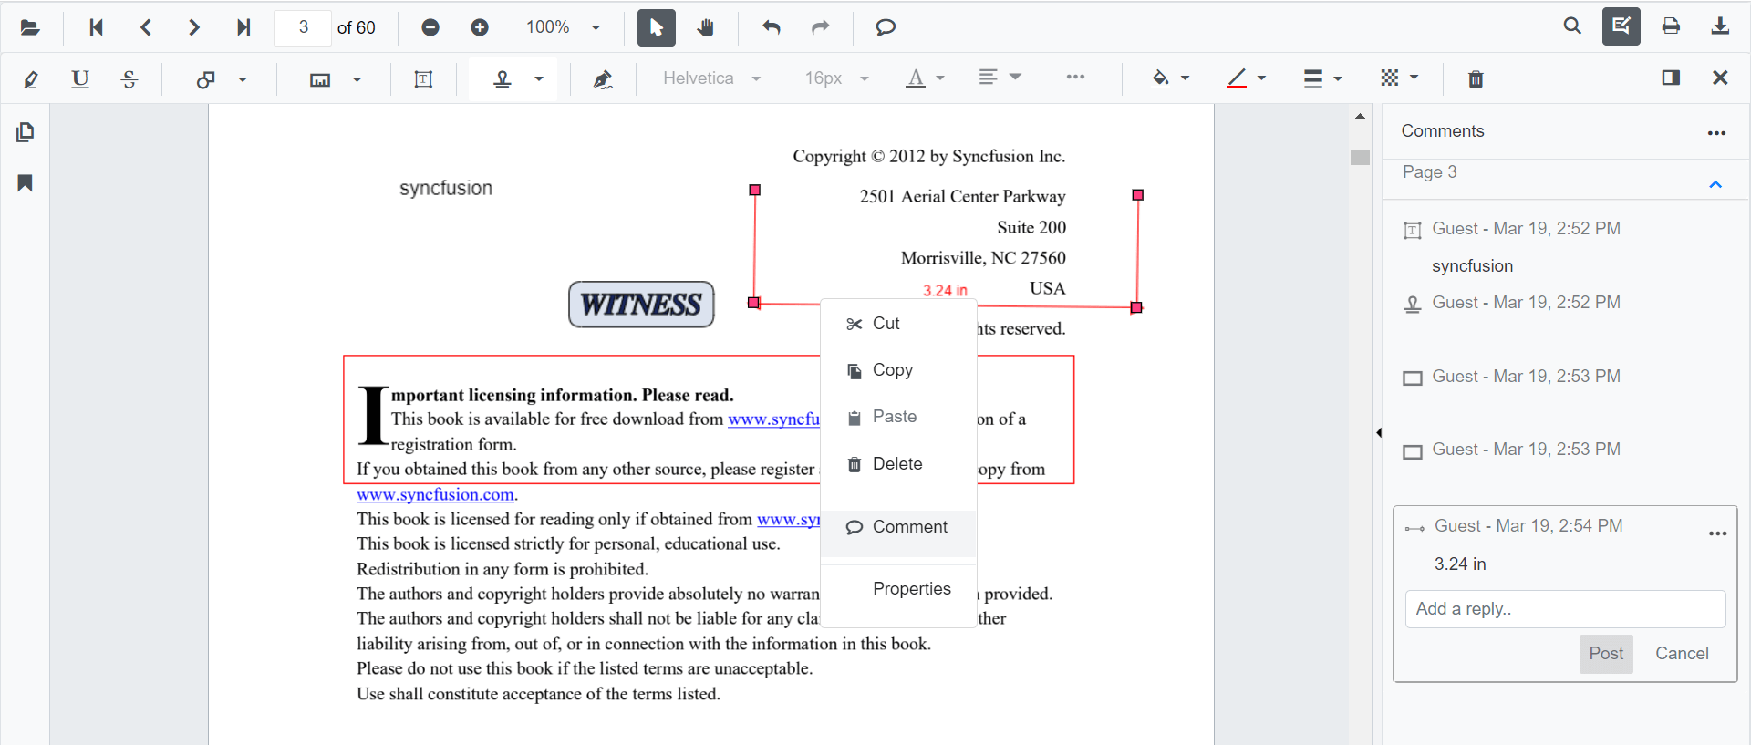The image size is (1751, 745).
Task: Open the red stroke color picker
Action: [1246, 78]
